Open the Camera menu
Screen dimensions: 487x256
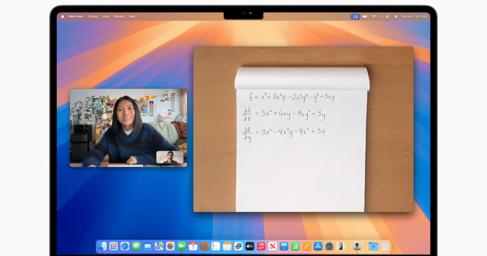click(x=93, y=16)
